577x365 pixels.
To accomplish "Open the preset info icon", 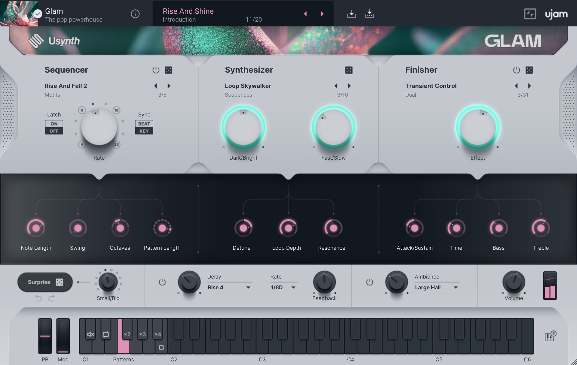I will click(135, 14).
